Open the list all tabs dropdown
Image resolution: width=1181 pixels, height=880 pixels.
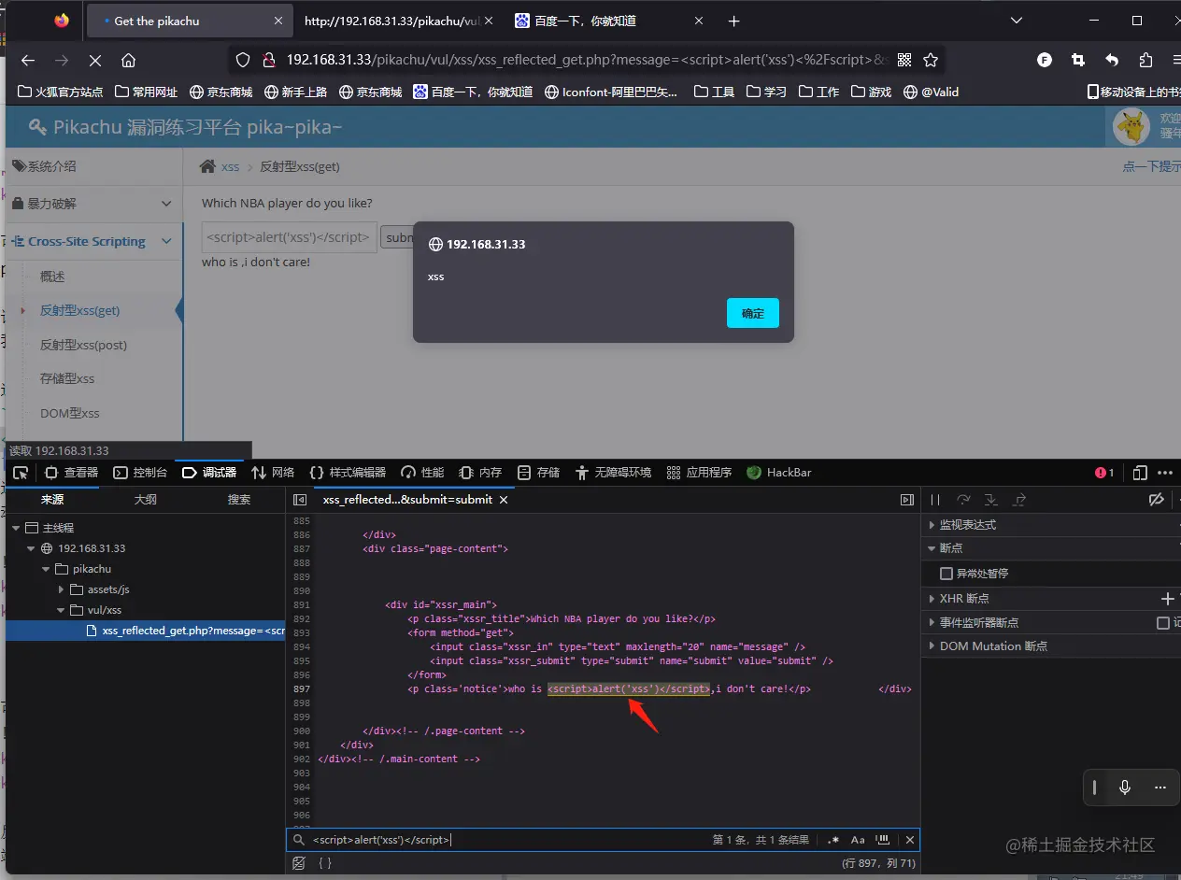1017,21
